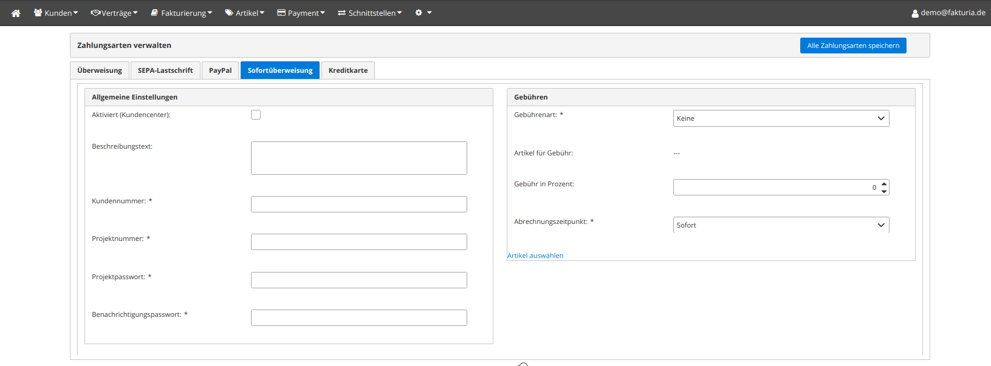Click Alle Zahlungsarten speichern button
991x366 pixels.
(853, 46)
